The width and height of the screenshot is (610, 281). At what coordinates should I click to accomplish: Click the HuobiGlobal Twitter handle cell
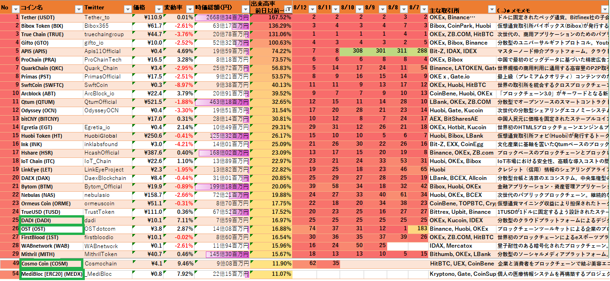point(107,136)
